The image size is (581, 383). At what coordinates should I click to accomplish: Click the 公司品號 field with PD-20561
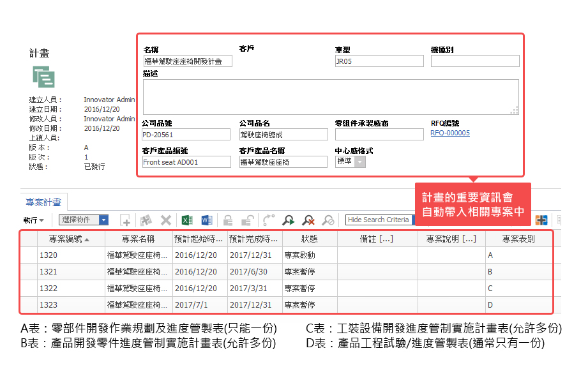click(186, 135)
